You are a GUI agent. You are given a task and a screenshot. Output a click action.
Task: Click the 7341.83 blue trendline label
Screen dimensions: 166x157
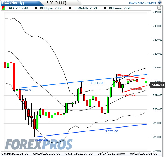tap(97, 83)
